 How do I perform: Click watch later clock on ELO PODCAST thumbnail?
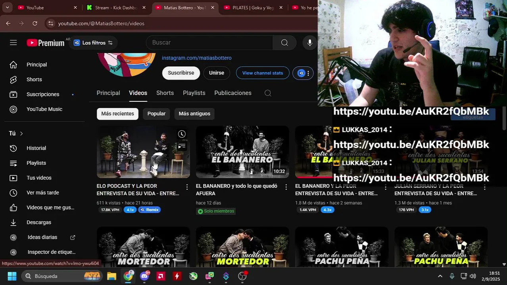pos(182,134)
